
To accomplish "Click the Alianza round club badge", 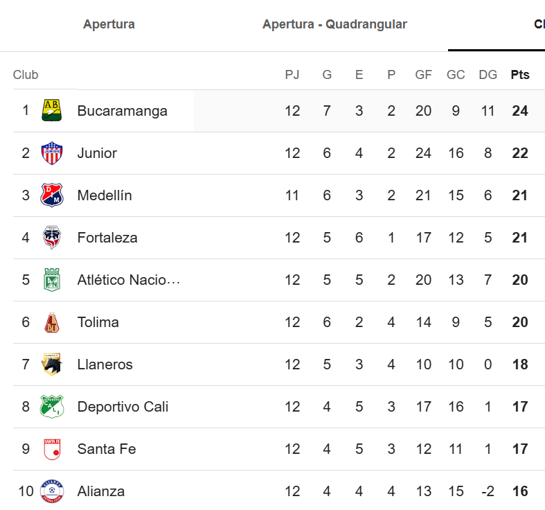I will point(52,491).
